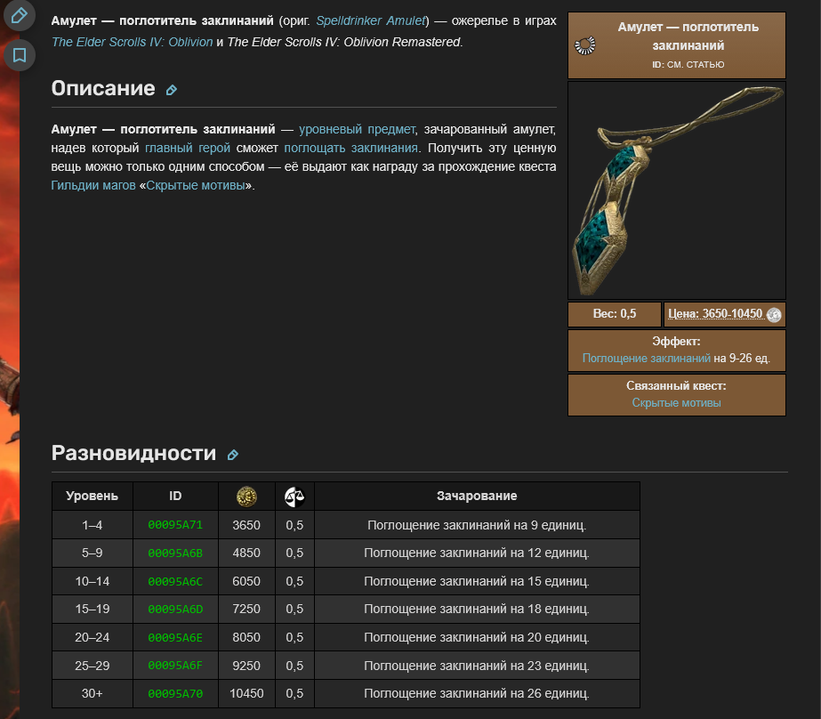The height and width of the screenshot is (719, 821).
Task: Select ID 00095A6C
Action: [175, 581]
